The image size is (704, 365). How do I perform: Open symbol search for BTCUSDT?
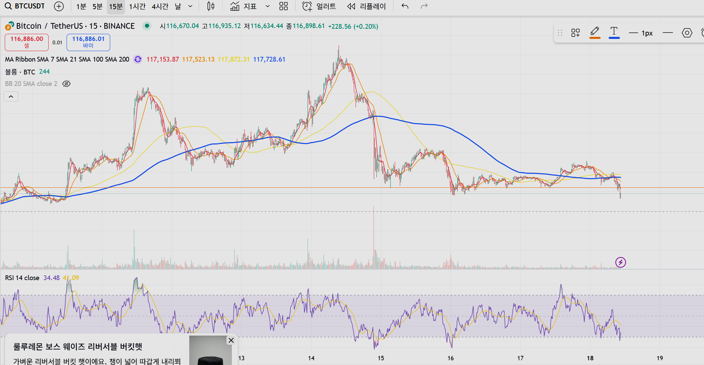[25, 6]
